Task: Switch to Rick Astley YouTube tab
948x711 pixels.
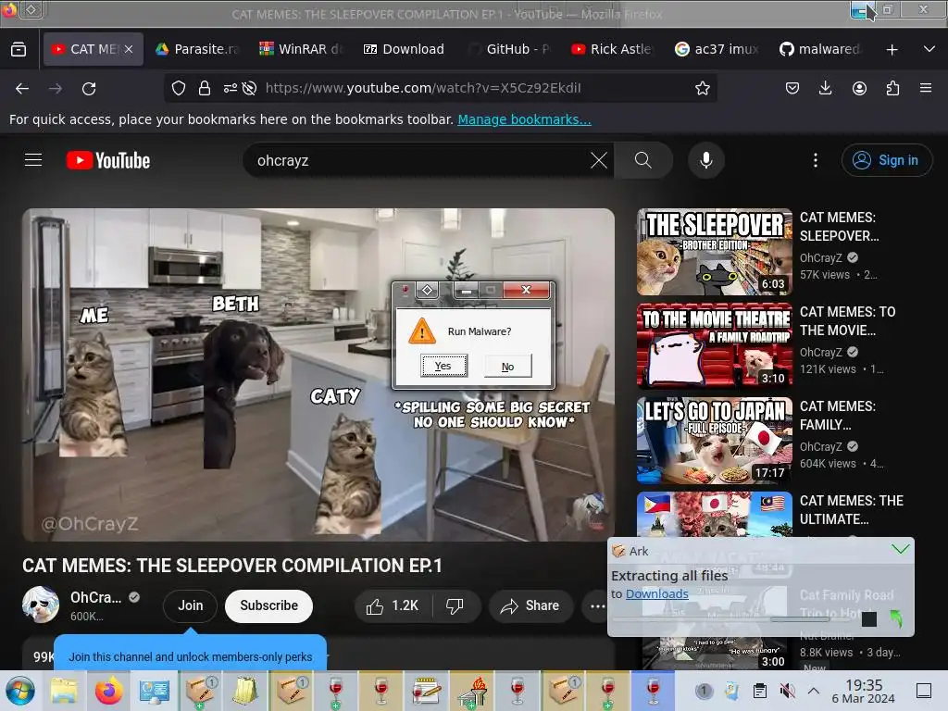Action: click(x=613, y=49)
